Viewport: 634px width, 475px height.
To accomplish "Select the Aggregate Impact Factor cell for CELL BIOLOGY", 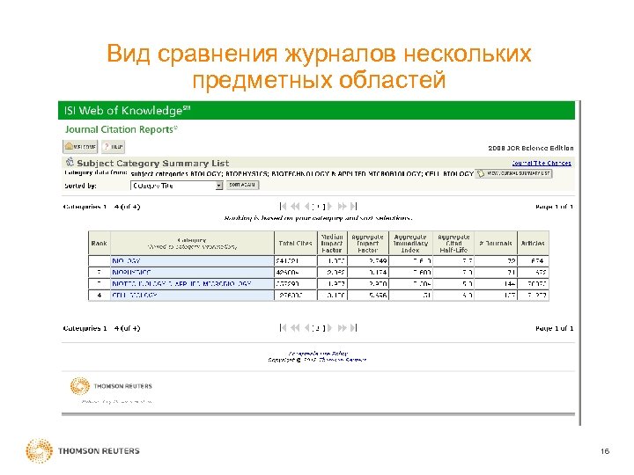I will [x=367, y=296].
